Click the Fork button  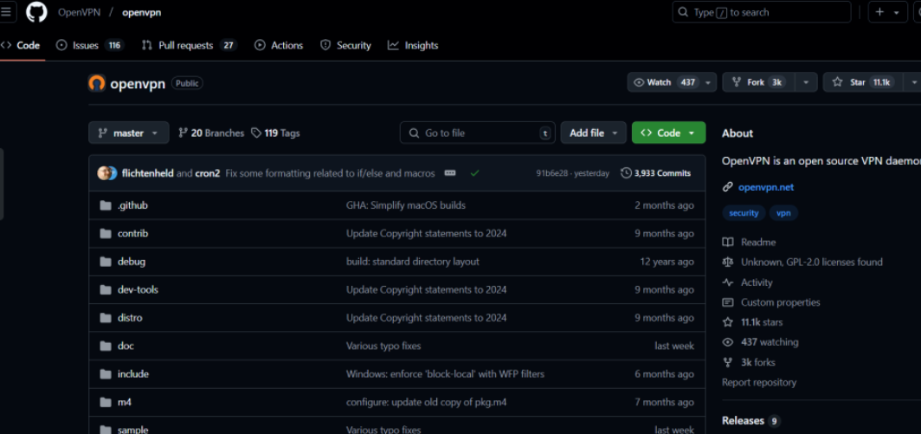759,82
